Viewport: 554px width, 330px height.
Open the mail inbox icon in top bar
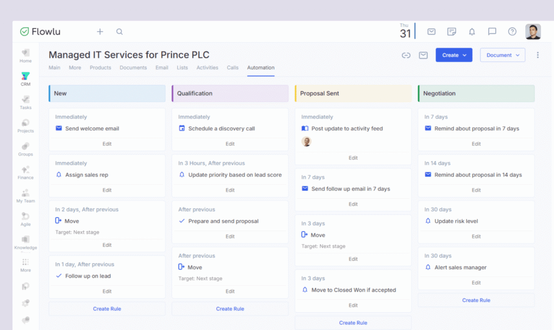431,31
